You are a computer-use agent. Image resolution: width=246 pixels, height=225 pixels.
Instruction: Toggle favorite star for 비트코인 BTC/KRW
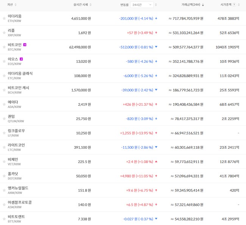(x=4, y=47)
